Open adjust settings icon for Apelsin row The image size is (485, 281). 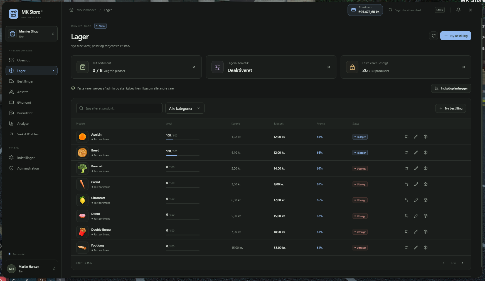point(407,137)
